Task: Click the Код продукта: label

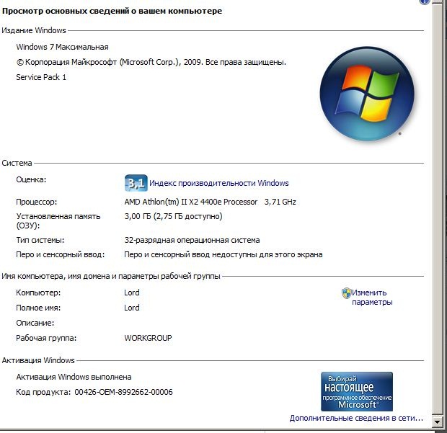Action: [43, 392]
